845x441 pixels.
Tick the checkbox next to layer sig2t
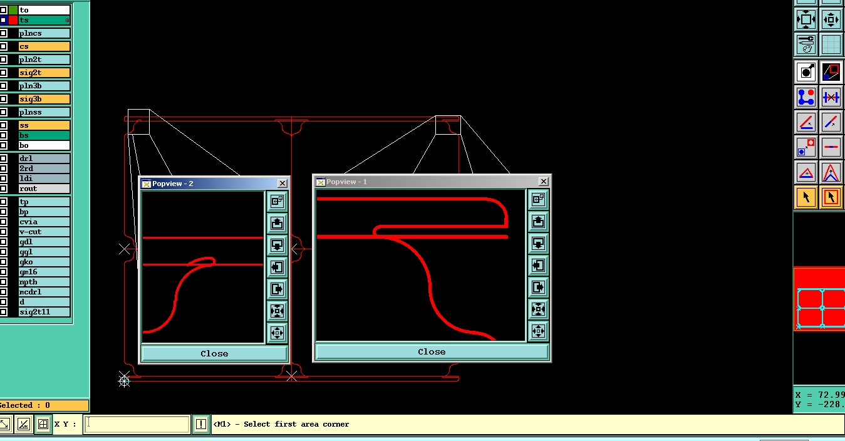tap(3, 73)
